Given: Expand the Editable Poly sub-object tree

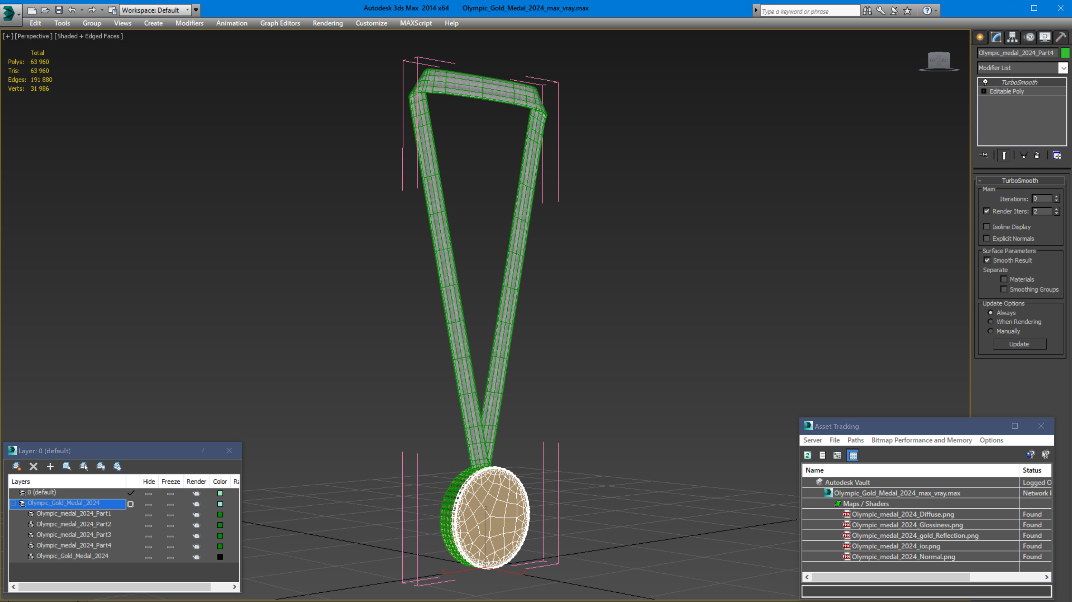Looking at the screenshot, I should tap(984, 91).
